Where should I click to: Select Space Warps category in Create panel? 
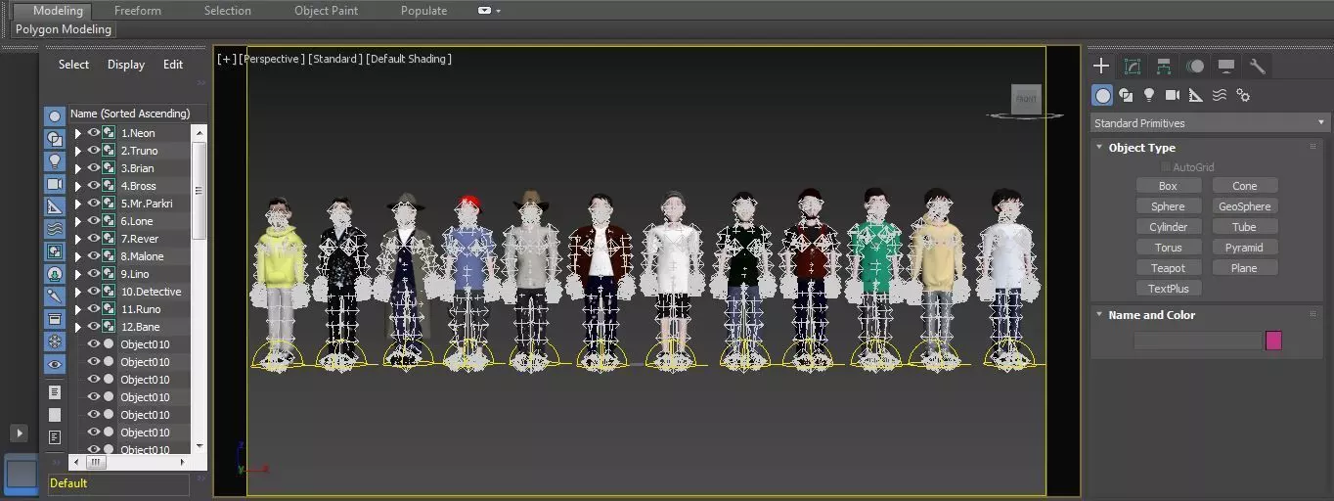tap(1220, 95)
